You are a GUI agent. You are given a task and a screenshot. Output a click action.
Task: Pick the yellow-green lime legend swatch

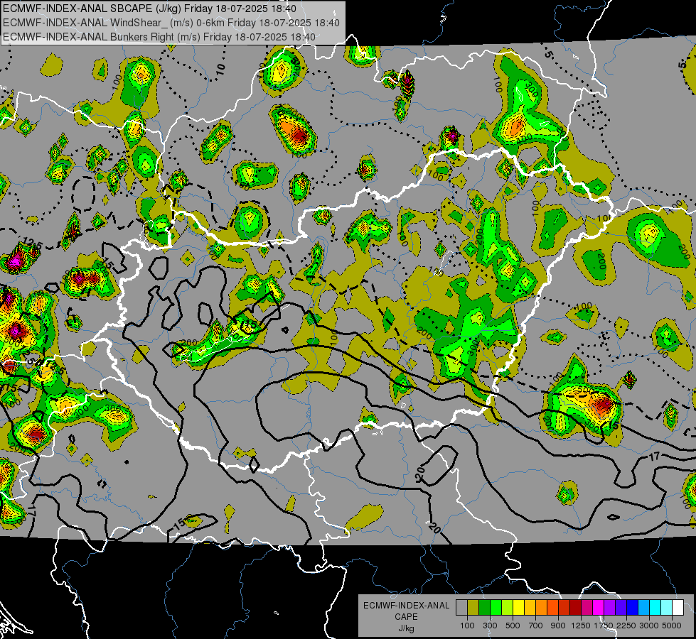pyautogui.click(x=508, y=608)
